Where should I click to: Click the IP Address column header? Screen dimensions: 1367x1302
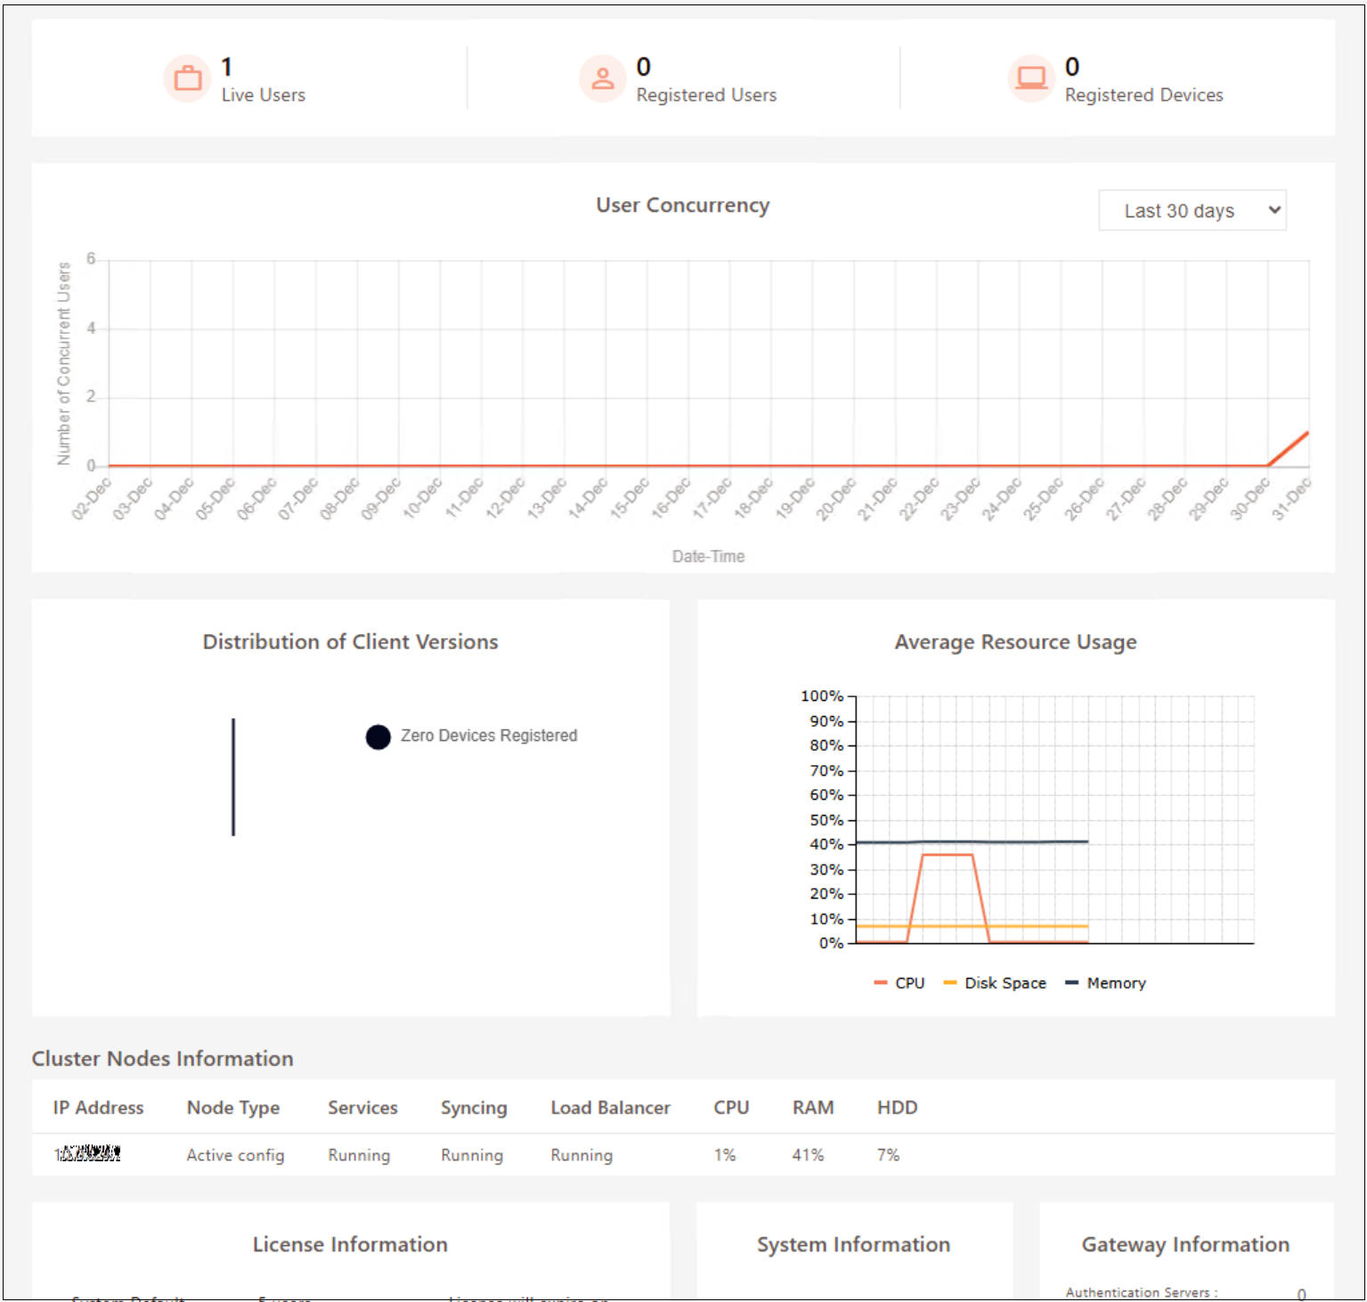98,1108
